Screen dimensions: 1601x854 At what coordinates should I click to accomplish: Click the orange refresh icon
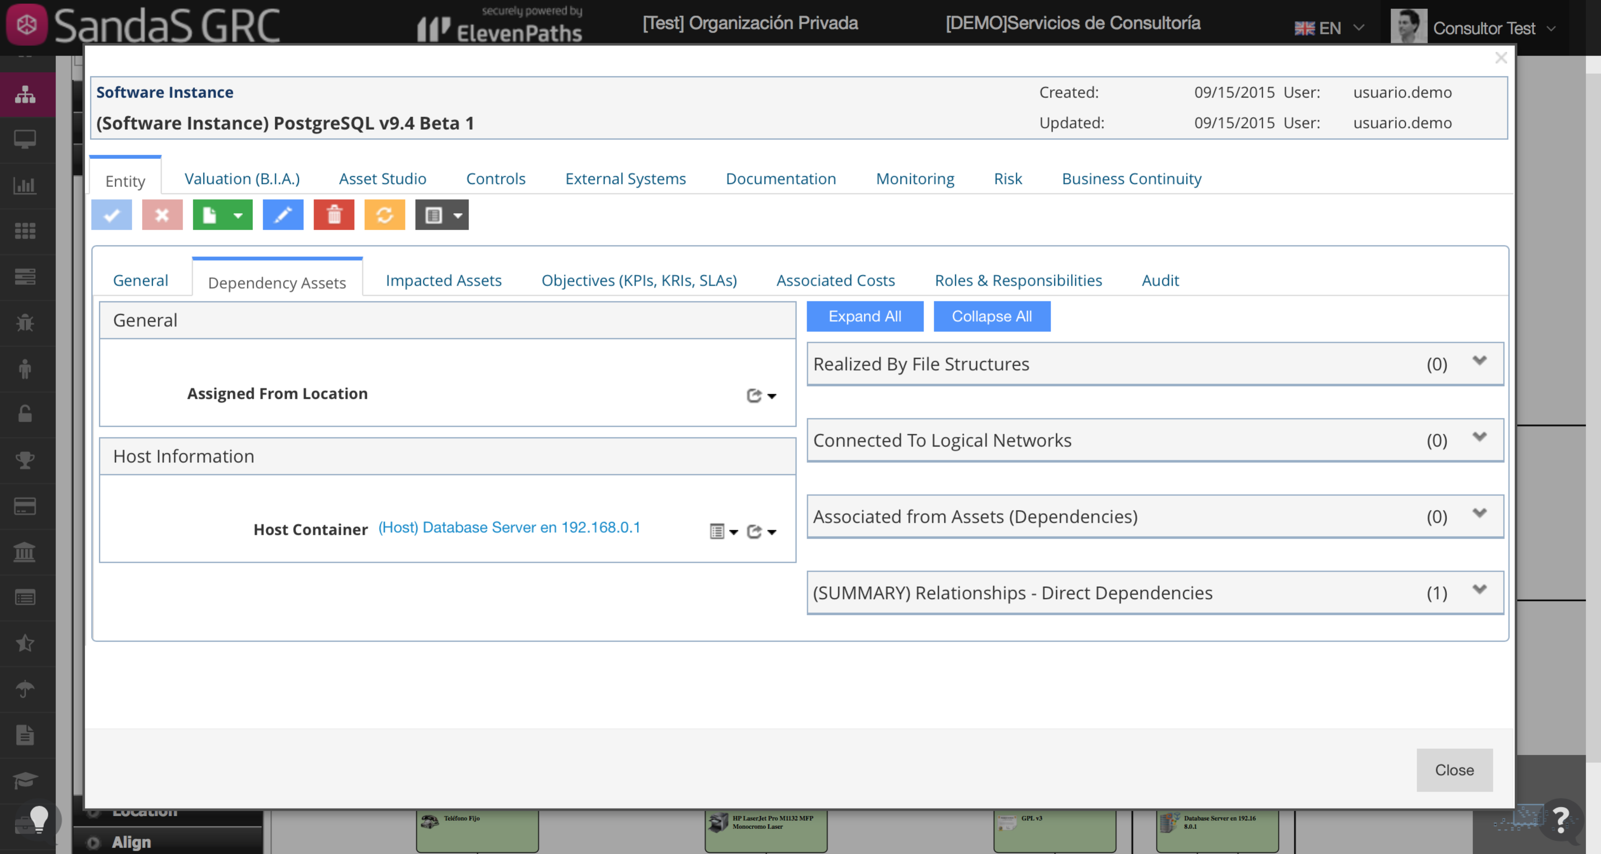[385, 215]
